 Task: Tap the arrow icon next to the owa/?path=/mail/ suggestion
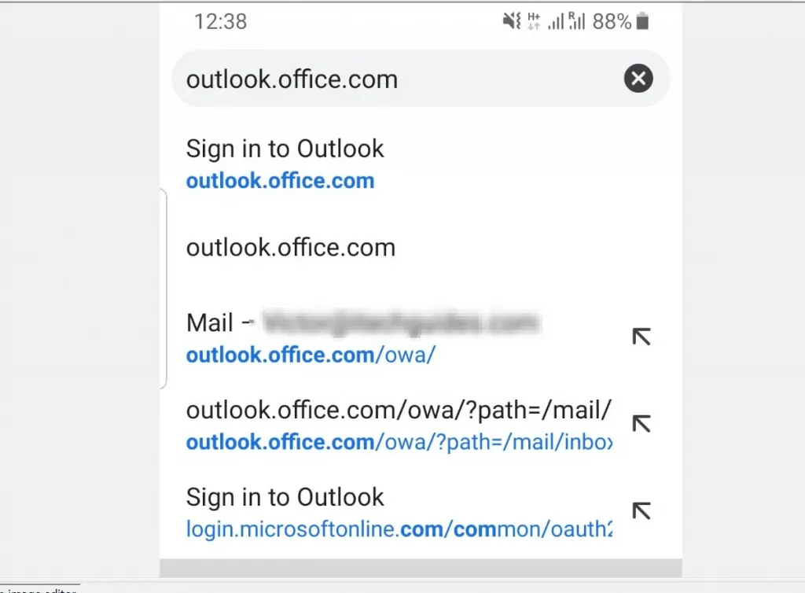click(641, 424)
